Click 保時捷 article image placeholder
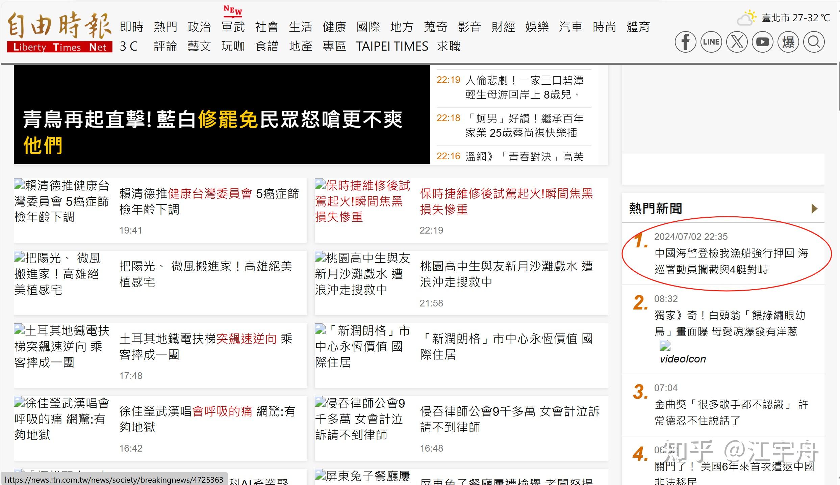 point(363,201)
